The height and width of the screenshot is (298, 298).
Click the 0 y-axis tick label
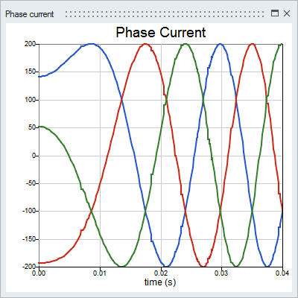point(34,156)
